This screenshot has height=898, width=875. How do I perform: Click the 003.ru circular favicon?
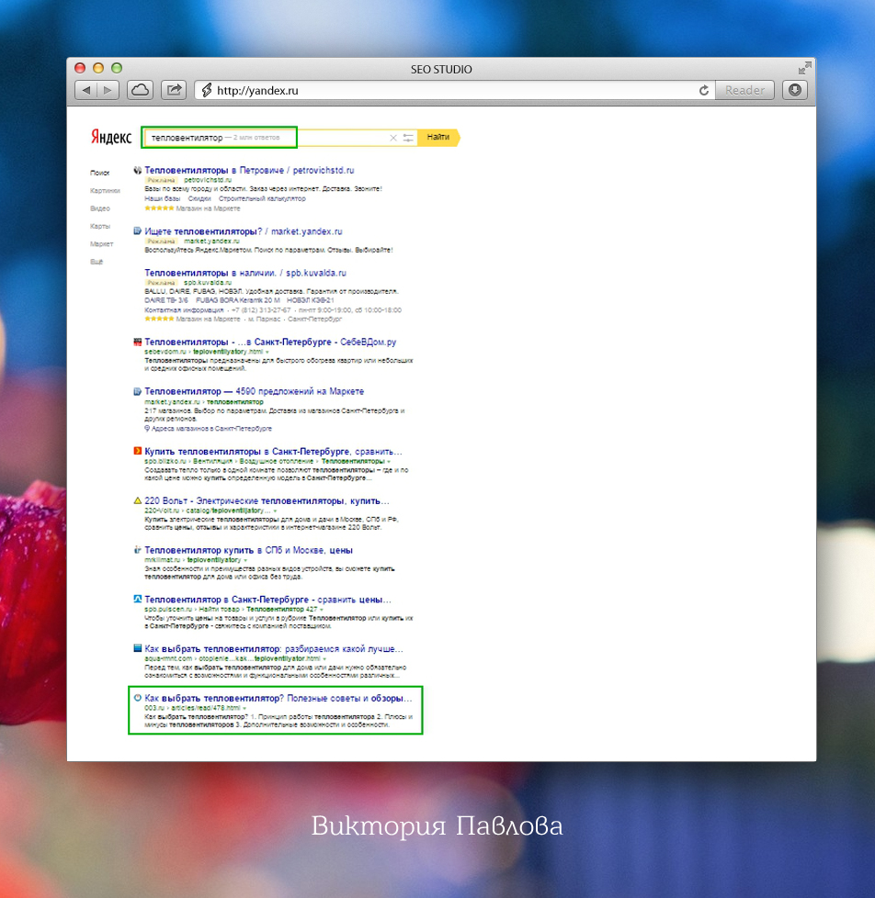click(x=138, y=698)
